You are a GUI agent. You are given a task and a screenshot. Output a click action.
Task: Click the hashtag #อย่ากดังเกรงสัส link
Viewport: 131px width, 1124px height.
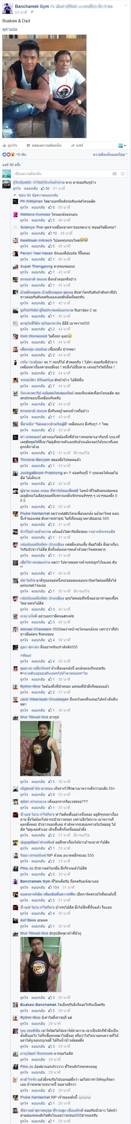coord(101,532)
